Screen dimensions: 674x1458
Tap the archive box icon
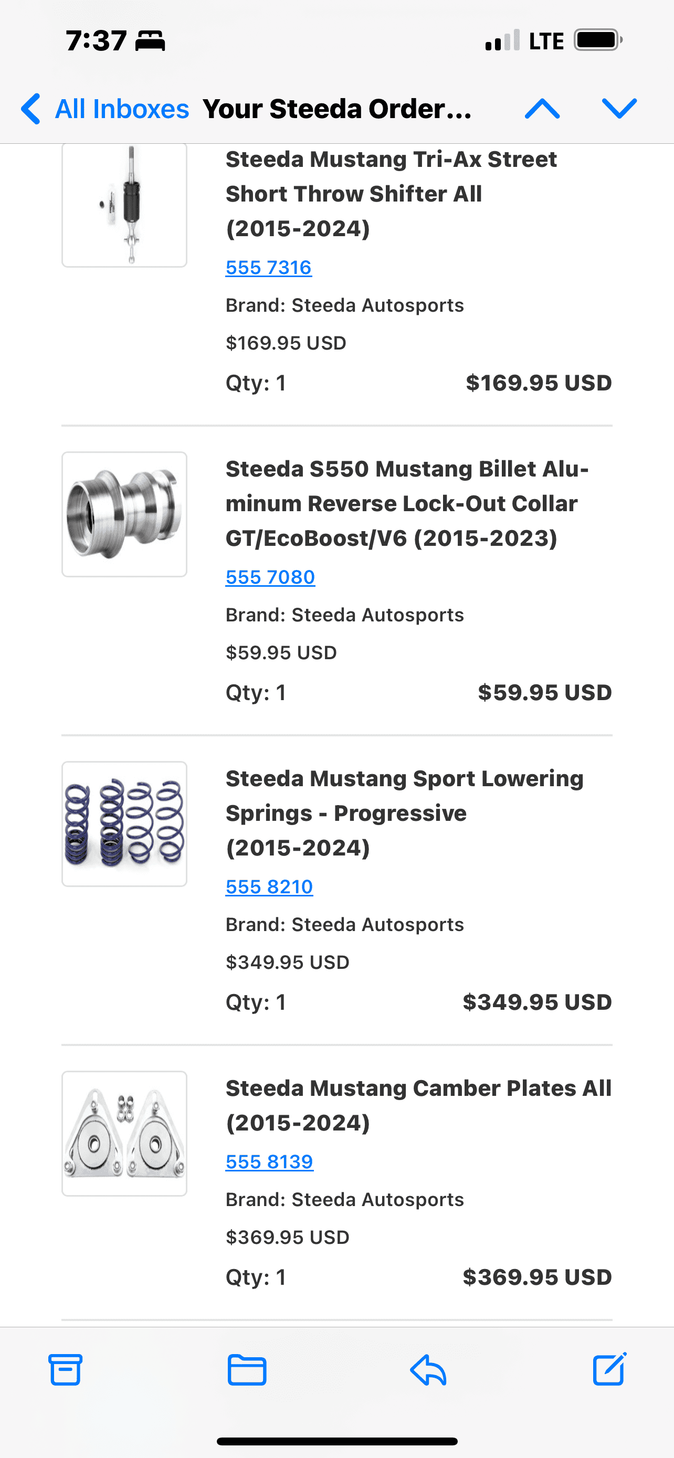(x=66, y=1370)
